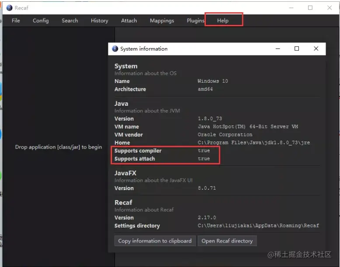Image resolution: width=340 pixels, height=267 pixels.
Task: Select the Java Home path value
Action: coord(254,142)
